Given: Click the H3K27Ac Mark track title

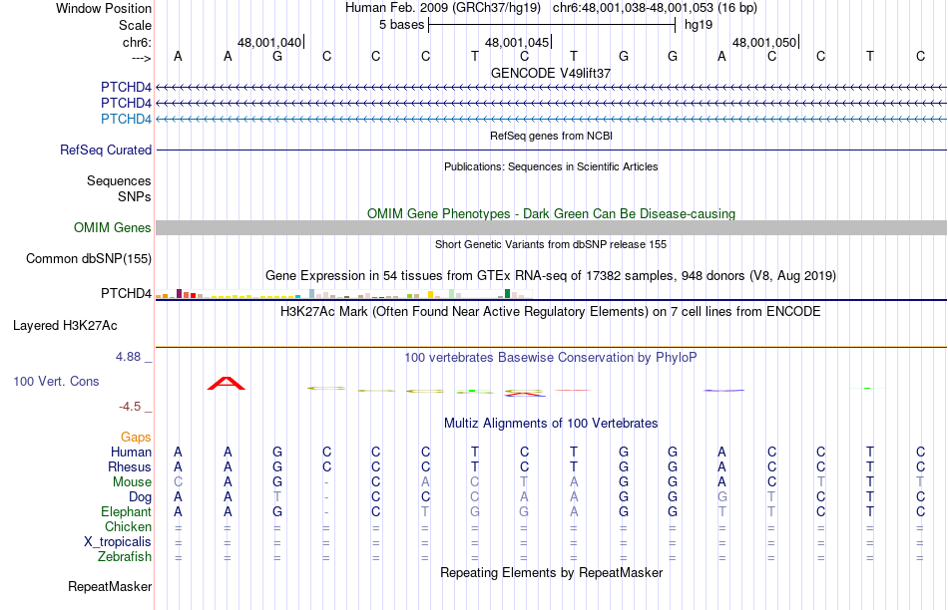Looking at the screenshot, I should [551, 312].
